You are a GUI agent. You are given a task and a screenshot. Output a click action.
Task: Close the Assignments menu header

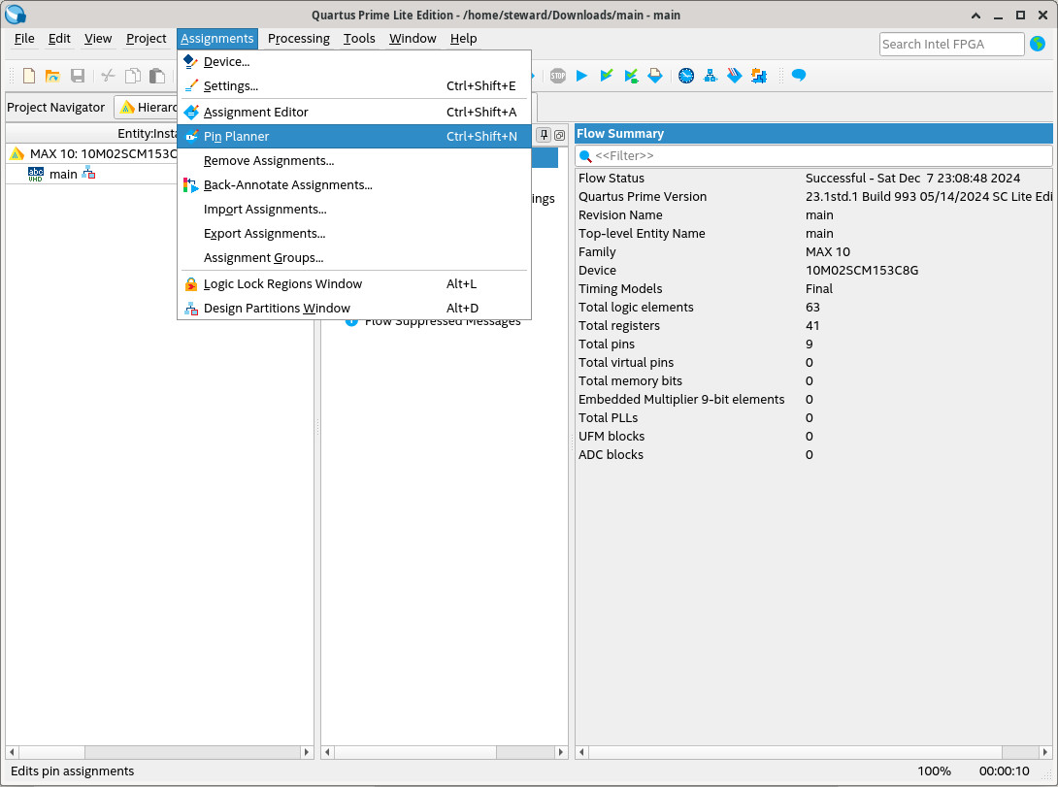[x=217, y=39]
